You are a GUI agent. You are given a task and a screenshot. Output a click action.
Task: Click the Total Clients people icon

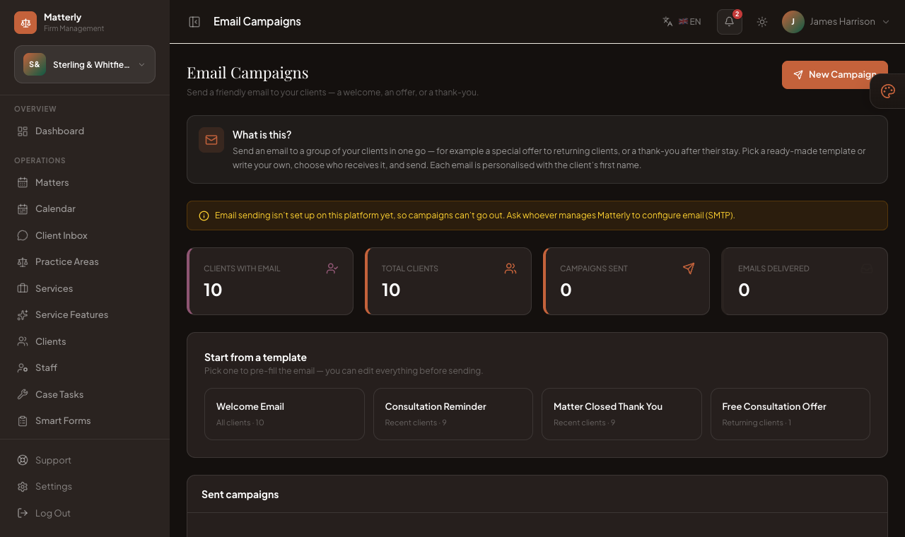pyautogui.click(x=510, y=268)
